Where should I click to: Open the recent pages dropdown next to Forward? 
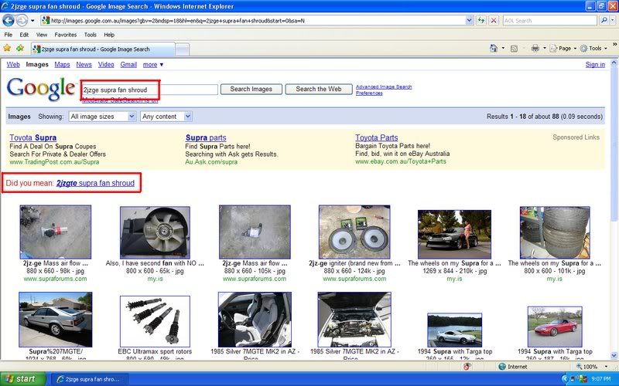(32, 21)
